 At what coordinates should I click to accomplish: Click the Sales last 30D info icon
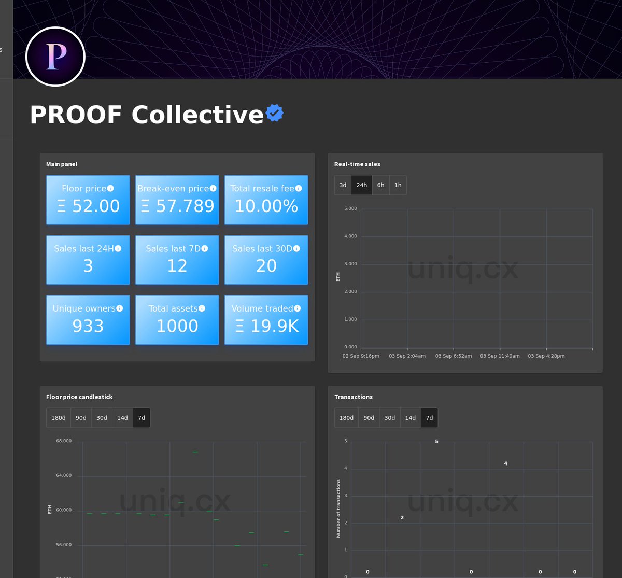click(296, 249)
